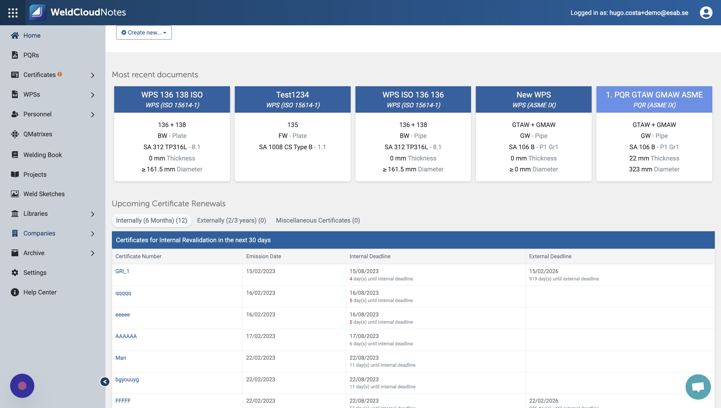Click the Libraries building icon
721x408 pixels.
pos(15,214)
